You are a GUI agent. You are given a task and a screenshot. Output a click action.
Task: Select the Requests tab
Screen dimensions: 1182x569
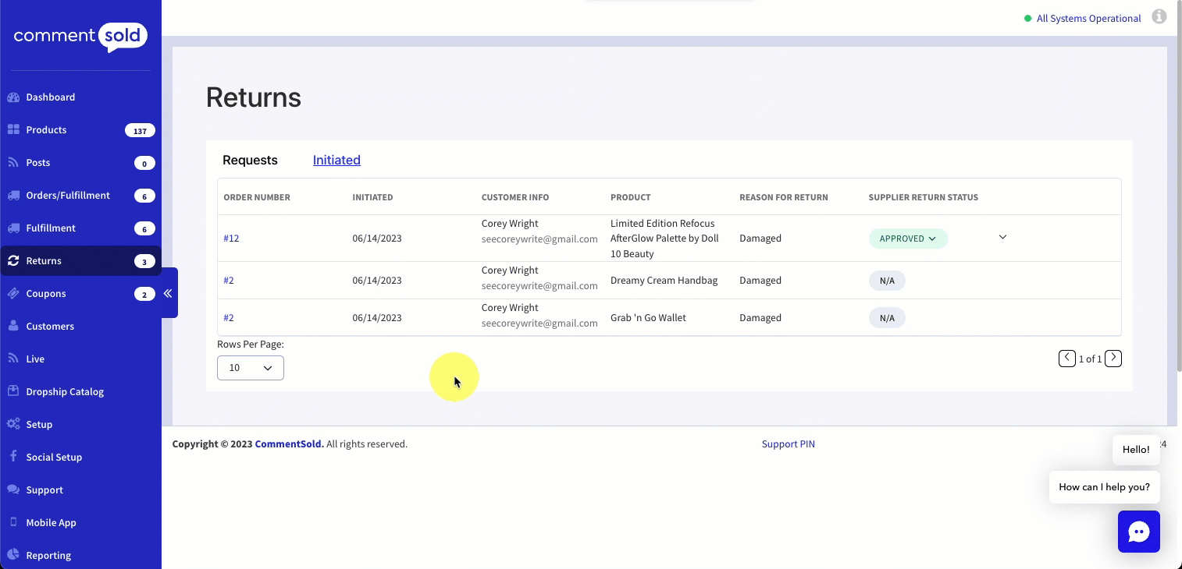(250, 161)
